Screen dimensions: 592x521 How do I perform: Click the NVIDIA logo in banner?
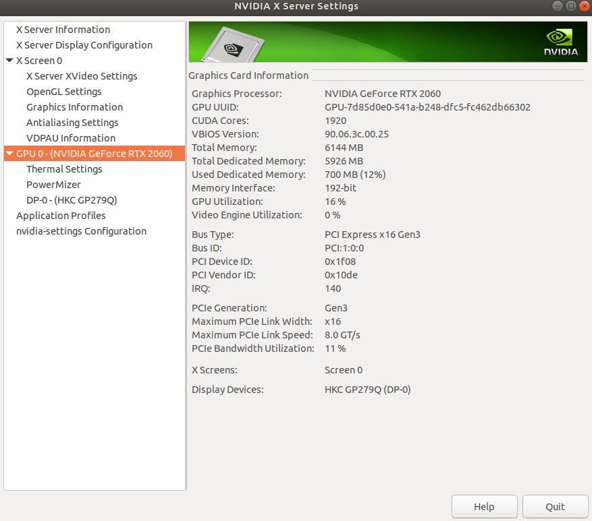point(562,42)
